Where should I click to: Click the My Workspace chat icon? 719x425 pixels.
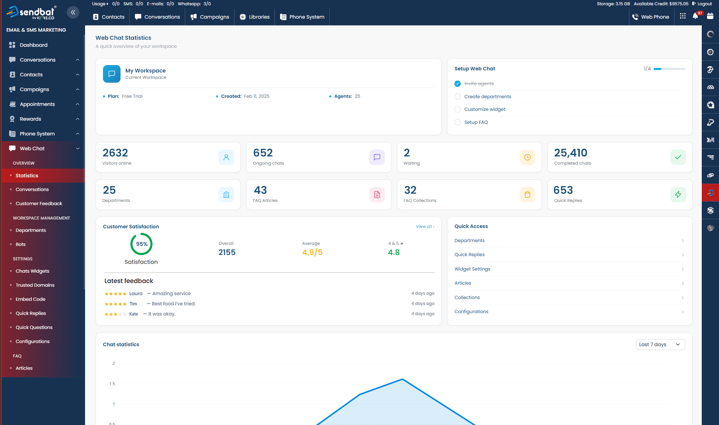112,74
